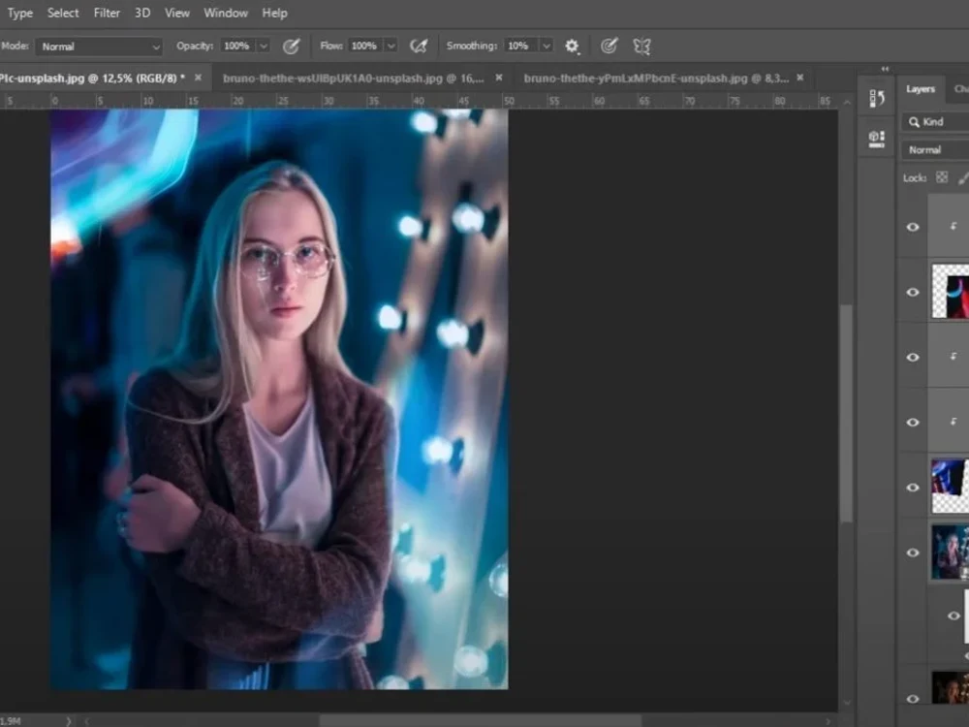This screenshot has width=969, height=727.
Task: Toggle tablet pressure controls size icon
Action: [608, 46]
